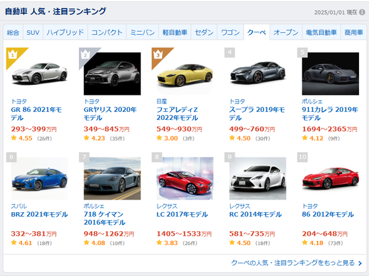Open the GRヤリス 2020年モデル link
Screen dimensions: 369x276
110,114
